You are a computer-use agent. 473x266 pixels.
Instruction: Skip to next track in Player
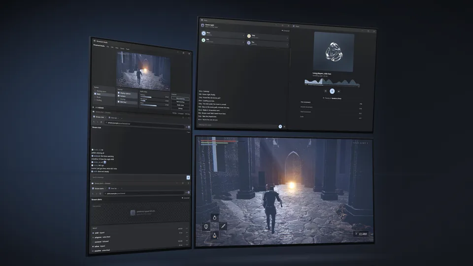339,92
